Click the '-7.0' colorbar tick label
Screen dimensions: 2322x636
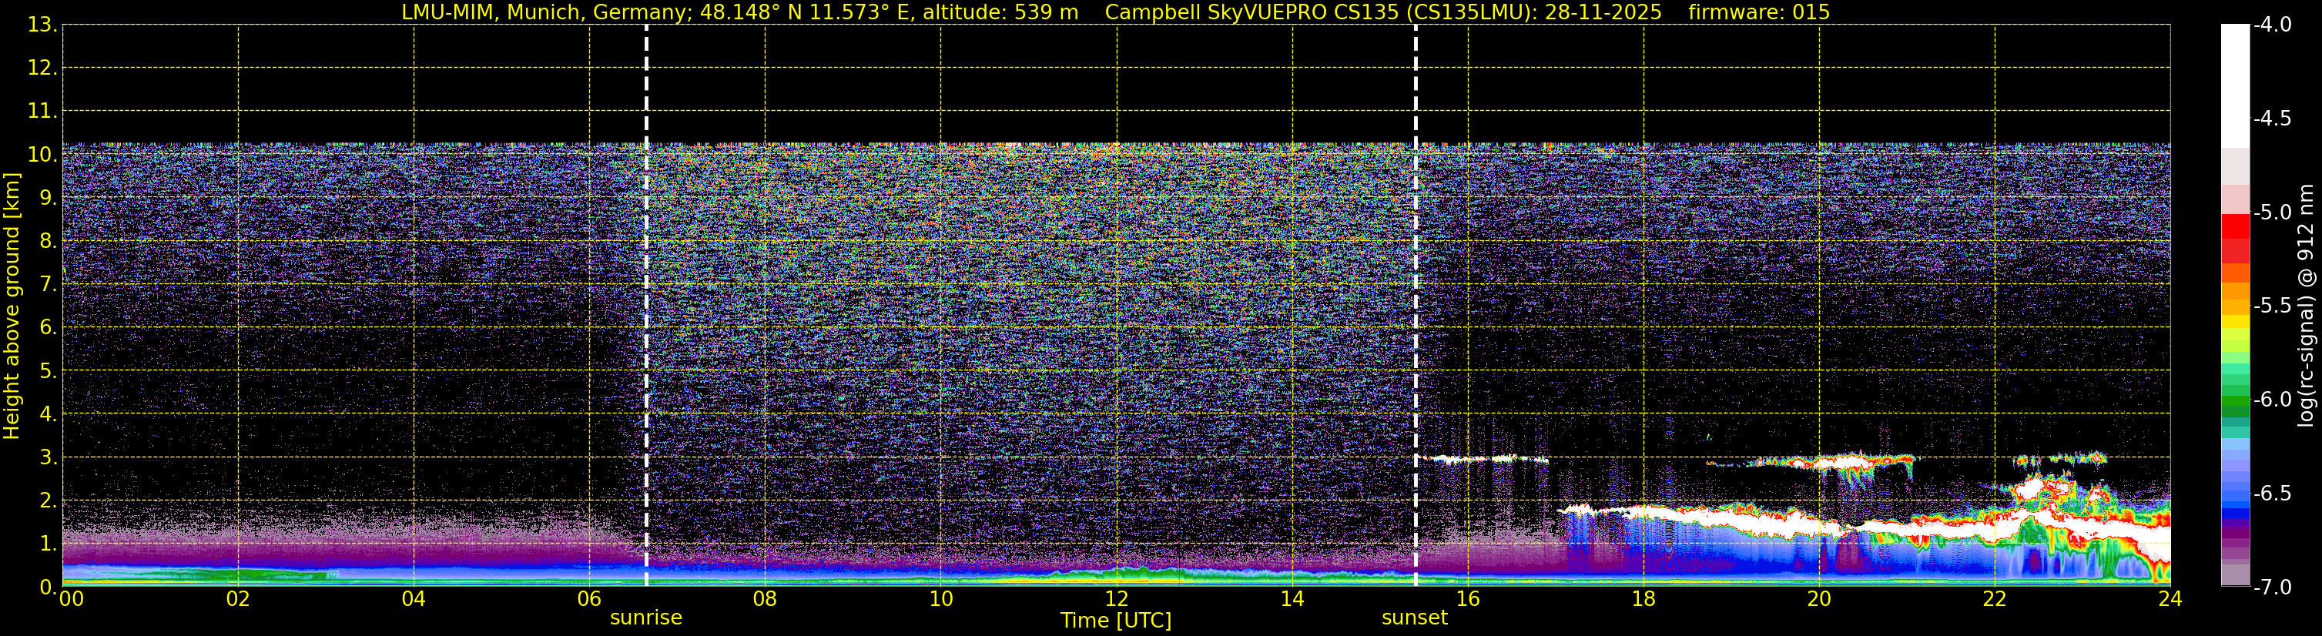(2271, 587)
